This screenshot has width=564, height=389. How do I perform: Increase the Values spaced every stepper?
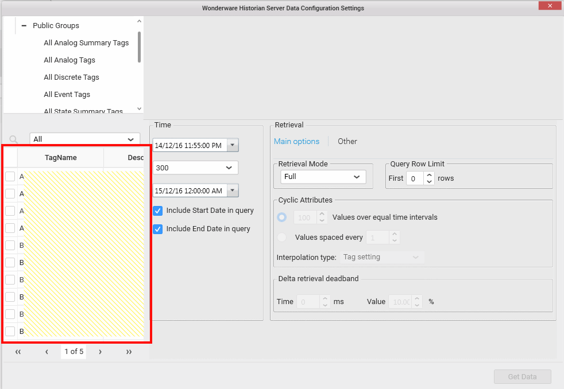(x=395, y=234)
